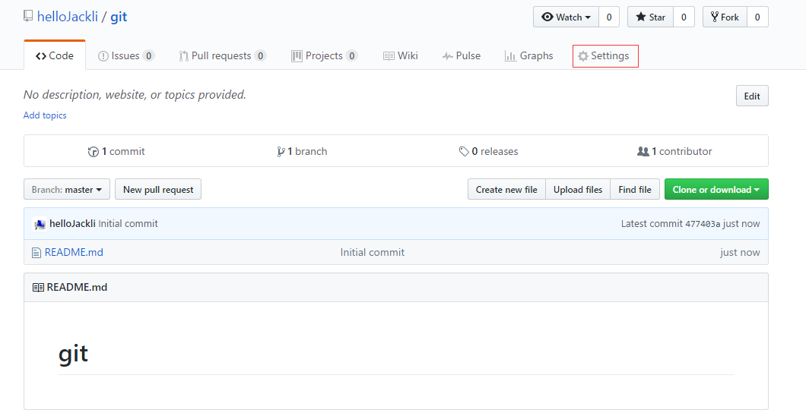Click the fork count next to Fork
Viewport: 806px width, 413px height.
tap(757, 17)
